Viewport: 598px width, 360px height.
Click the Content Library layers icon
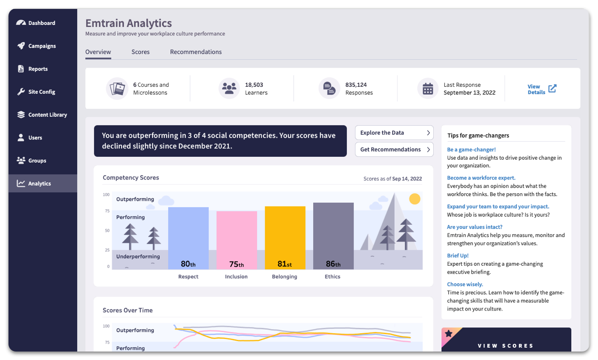click(x=21, y=115)
